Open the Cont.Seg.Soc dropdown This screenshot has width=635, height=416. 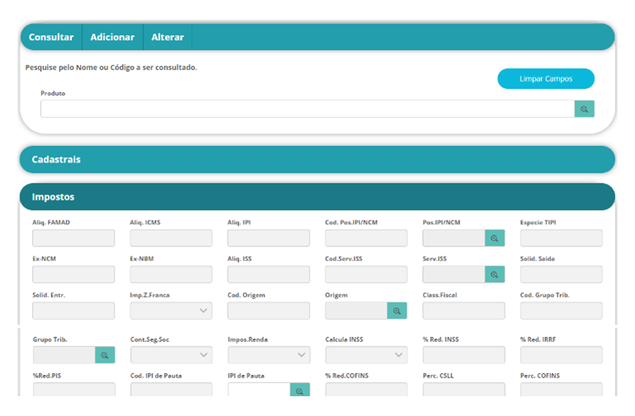point(172,355)
